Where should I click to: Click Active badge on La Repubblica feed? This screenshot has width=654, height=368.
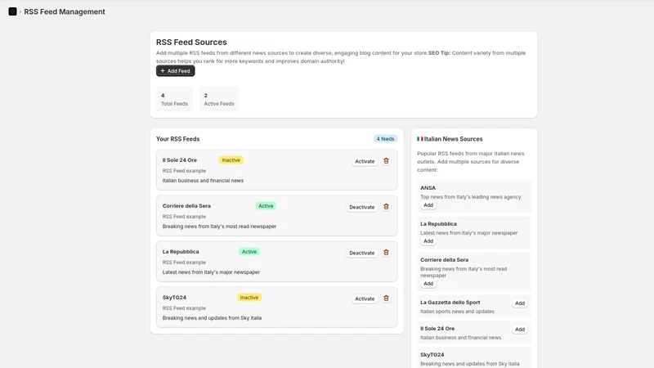point(249,252)
